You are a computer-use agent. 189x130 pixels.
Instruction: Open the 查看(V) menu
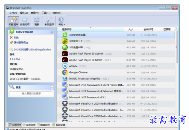35,13
